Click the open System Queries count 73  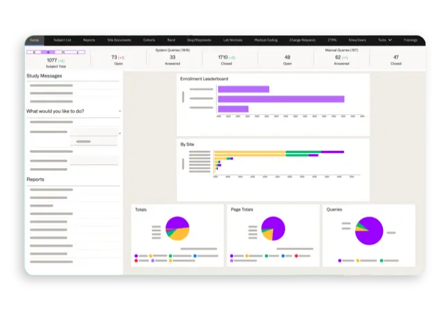(x=114, y=58)
